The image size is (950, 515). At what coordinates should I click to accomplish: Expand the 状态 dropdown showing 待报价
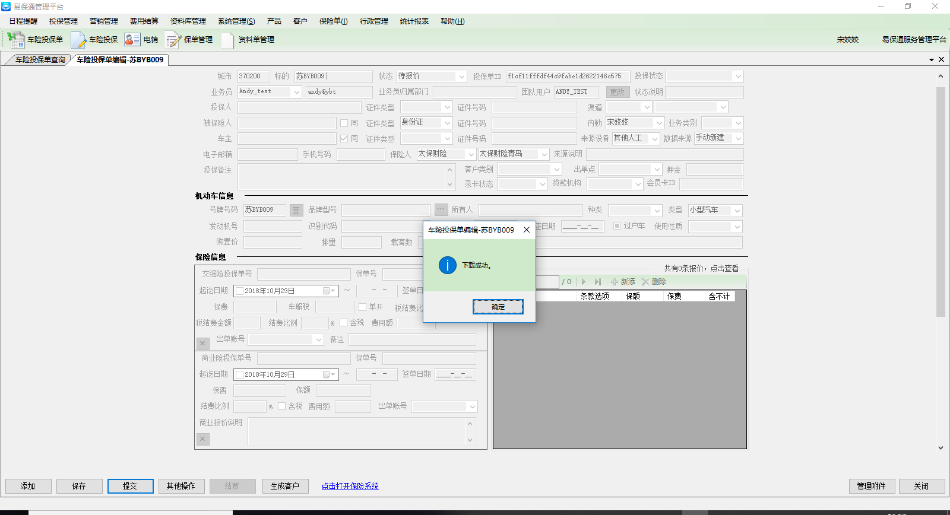coord(461,77)
